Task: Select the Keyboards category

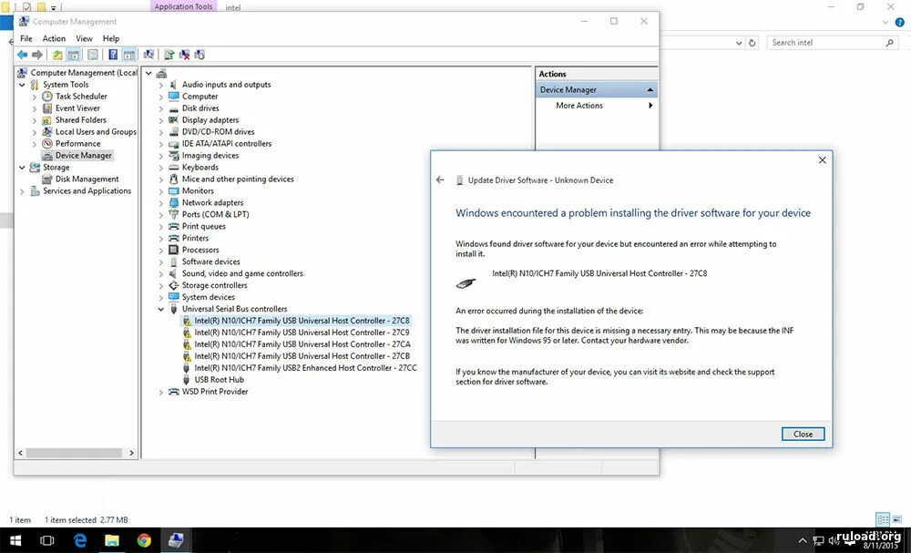Action: point(200,168)
